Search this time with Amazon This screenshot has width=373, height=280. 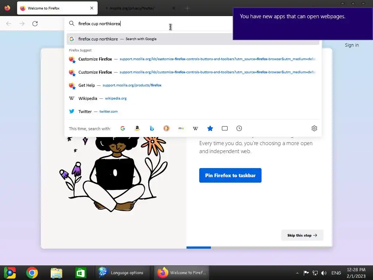tap(137, 128)
